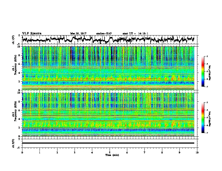Click the "5" tick on the ch.3(V) axis

point(19,139)
